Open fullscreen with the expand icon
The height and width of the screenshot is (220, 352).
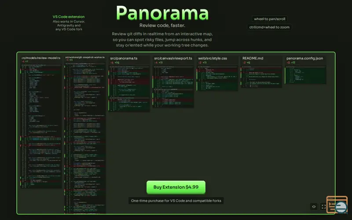[323, 206]
